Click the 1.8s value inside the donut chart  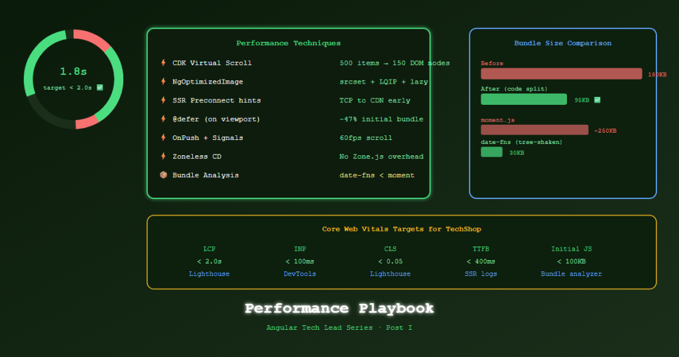(73, 71)
